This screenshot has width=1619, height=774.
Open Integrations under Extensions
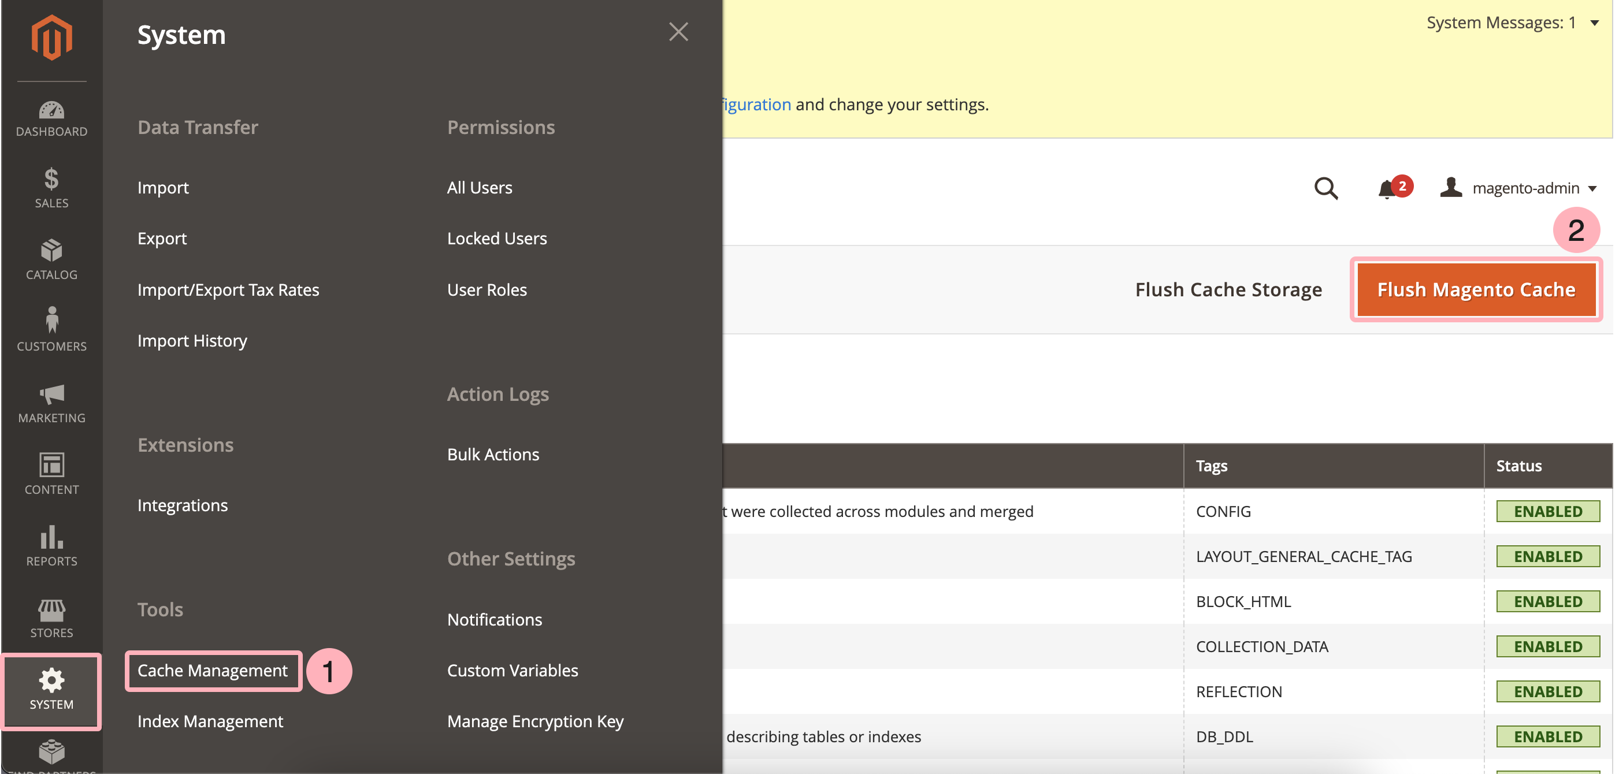click(182, 505)
